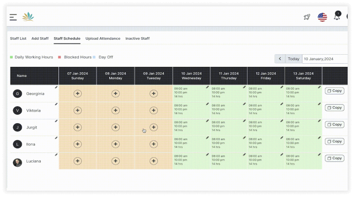The image size is (354, 197).
Task: Go to previous week arrow
Action: point(280,59)
